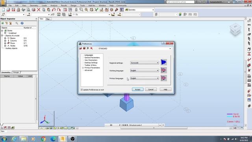This screenshot has width=252, height=142.
Task: Click the wrench Preferences icon in the toolbar
Action: click(x=117, y=10)
